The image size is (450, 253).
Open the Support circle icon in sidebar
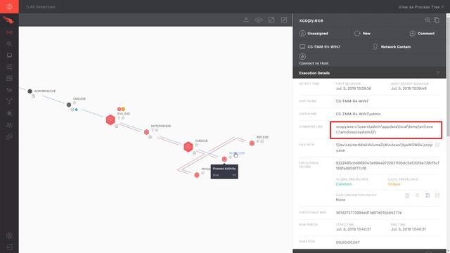(9, 137)
